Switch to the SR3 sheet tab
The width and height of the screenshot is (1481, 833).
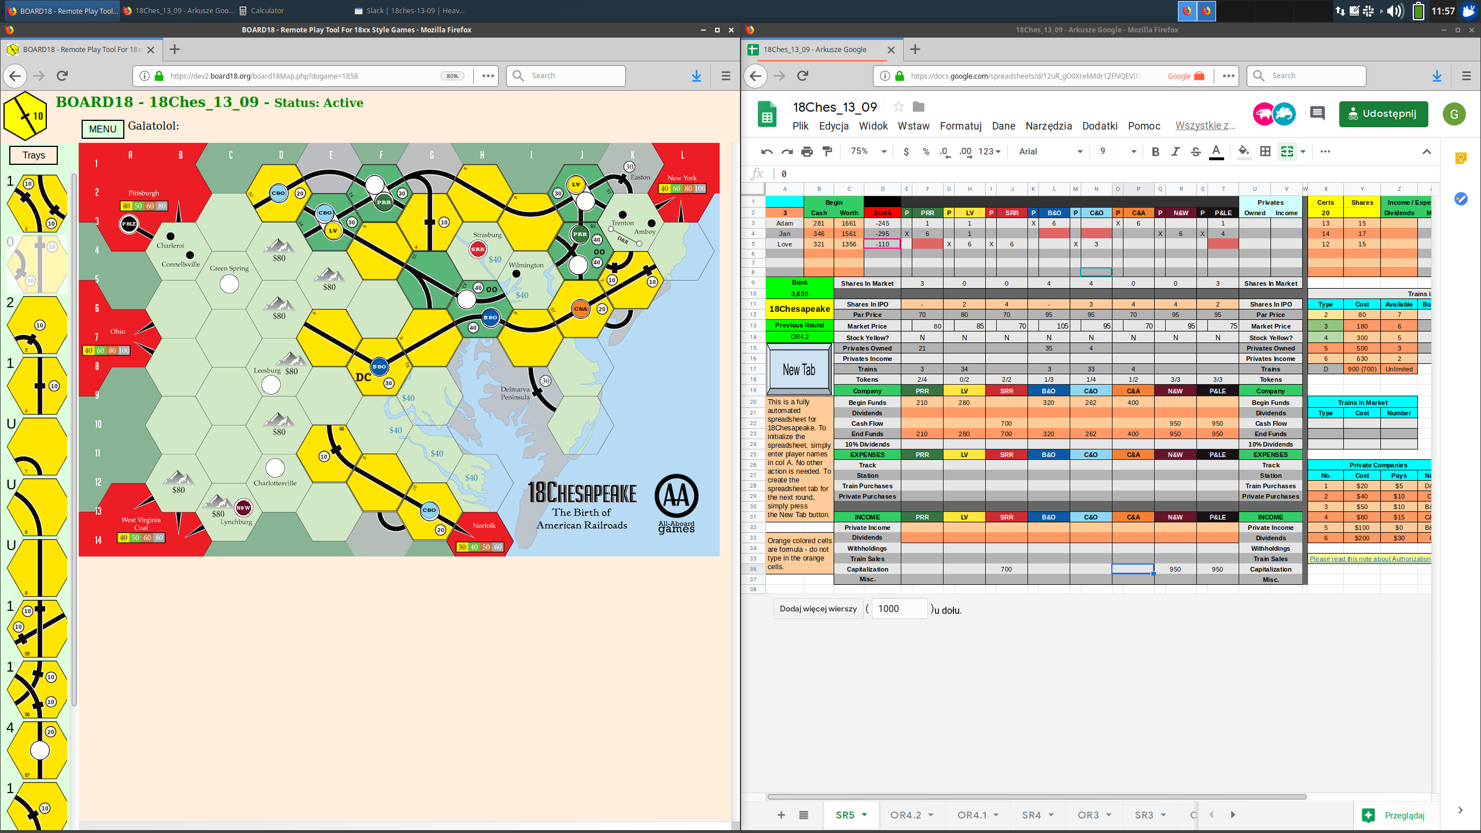point(1144,814)
